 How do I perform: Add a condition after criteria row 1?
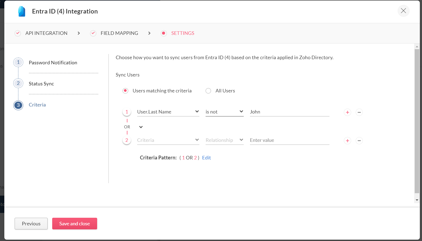point(347,112)
